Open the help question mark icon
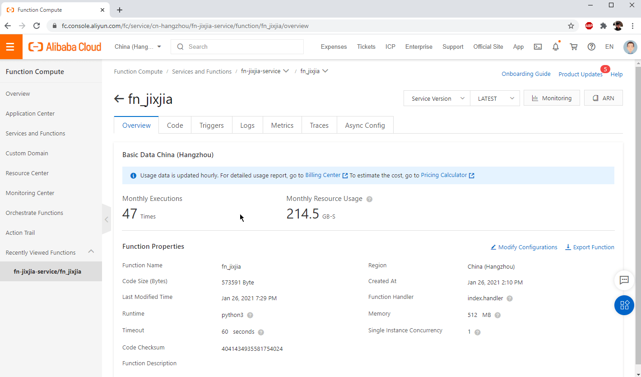641x377 pixels. point(591,47)
